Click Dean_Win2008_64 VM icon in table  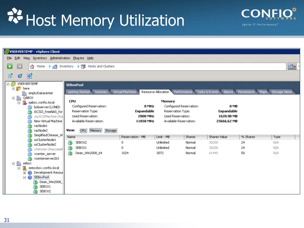[70, 153]
